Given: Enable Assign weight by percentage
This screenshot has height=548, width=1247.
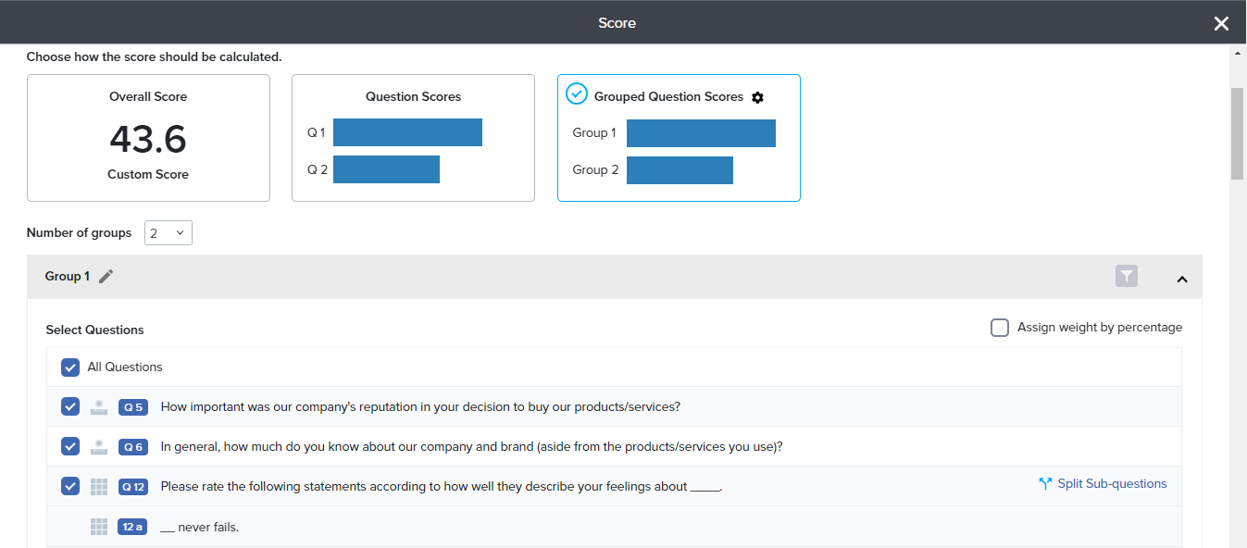Looking at the screenshot, I should coord(1000,328).
